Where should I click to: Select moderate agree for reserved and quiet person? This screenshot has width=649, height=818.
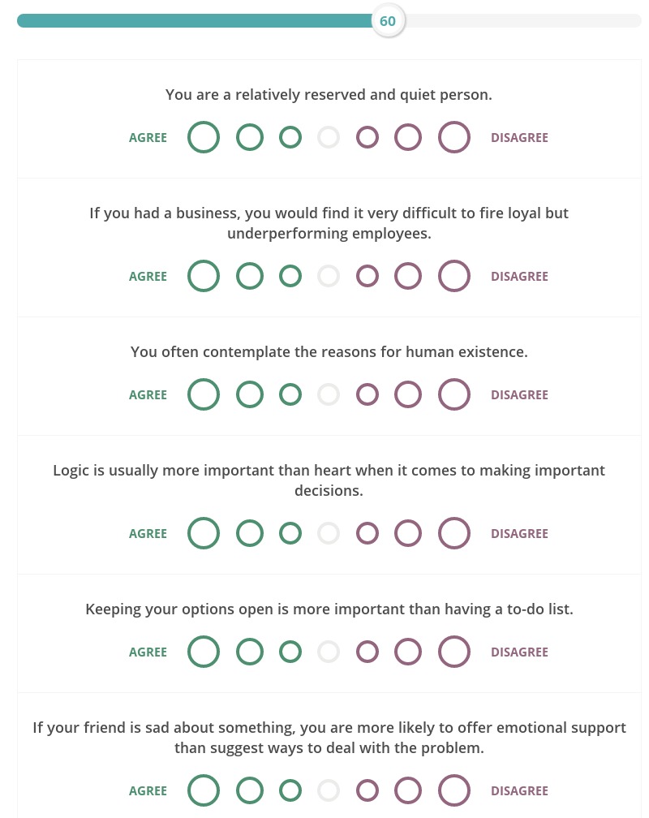pyautogui.click(x=249, y=137)
